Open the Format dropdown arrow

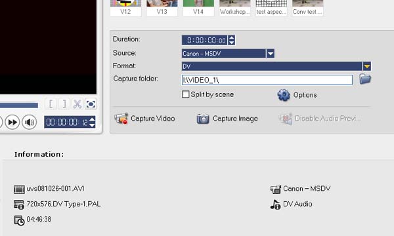coord(367,66)
